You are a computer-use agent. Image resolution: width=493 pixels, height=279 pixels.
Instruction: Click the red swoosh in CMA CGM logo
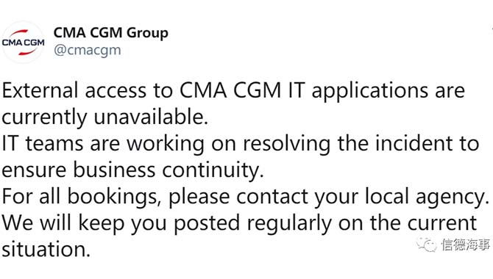click(x=19, y=32)
